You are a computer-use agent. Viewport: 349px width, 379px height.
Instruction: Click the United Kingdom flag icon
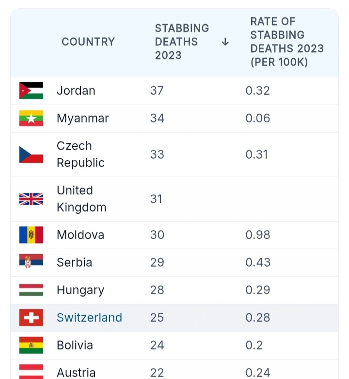click(31, 199)
